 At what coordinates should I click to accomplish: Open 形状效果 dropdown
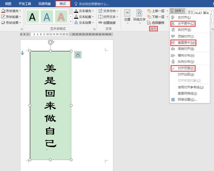click(x=11, y=22)
